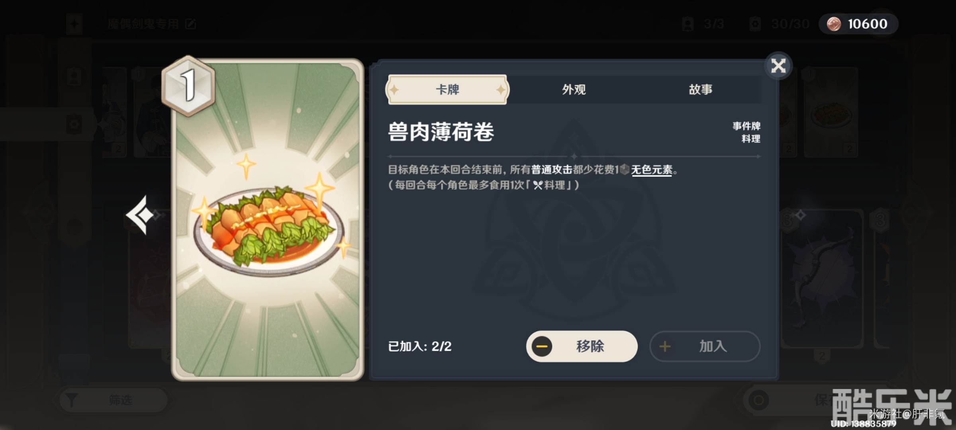Remove card with 移除 button
The height and width of the screenshot is (430, 956).
[582, 346]
